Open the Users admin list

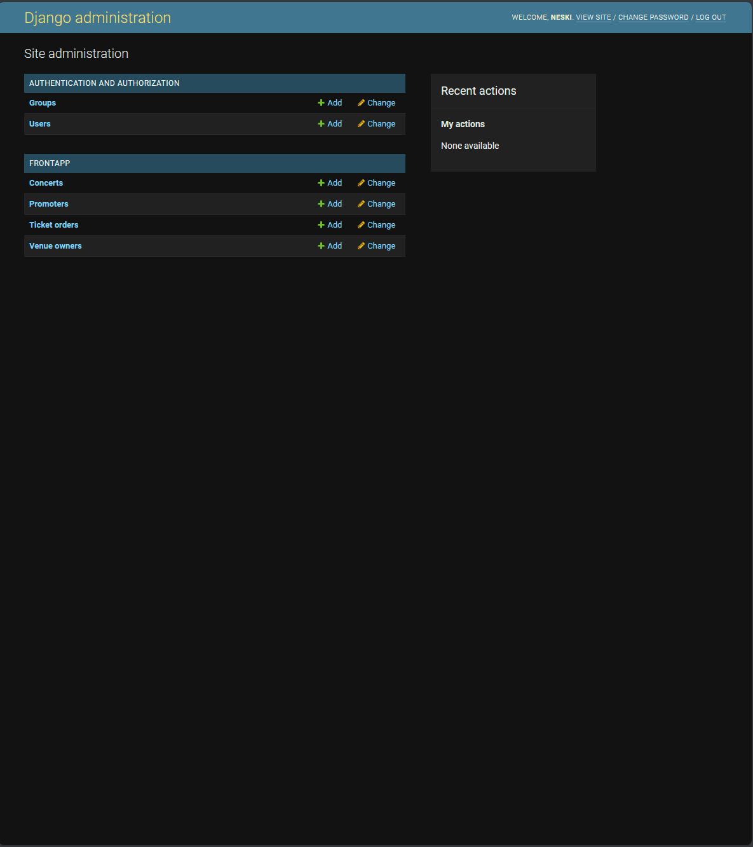tap(39, 123)
